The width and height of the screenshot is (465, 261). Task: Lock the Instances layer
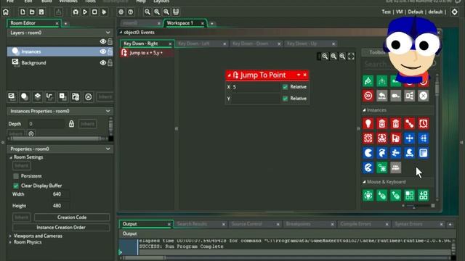110,51
